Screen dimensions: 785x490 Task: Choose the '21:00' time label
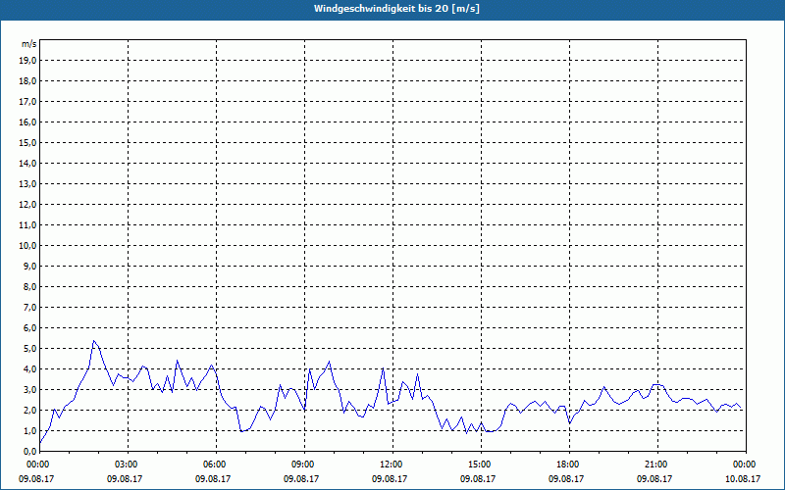point(654,465)
